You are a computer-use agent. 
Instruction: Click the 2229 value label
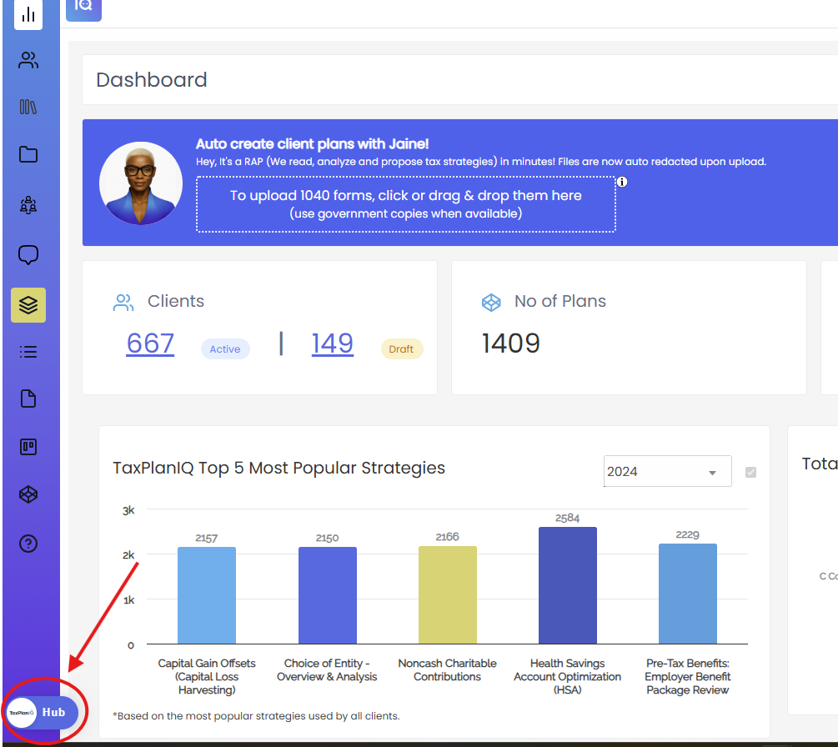pos(688,534)
